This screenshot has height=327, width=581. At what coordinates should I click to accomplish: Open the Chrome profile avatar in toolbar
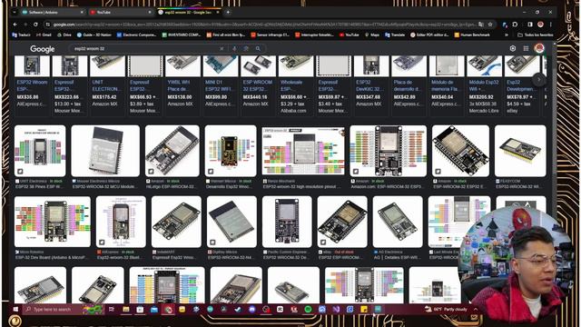pos(541,25)
